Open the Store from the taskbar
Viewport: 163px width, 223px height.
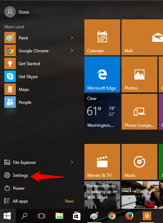(x=77, y=216)
